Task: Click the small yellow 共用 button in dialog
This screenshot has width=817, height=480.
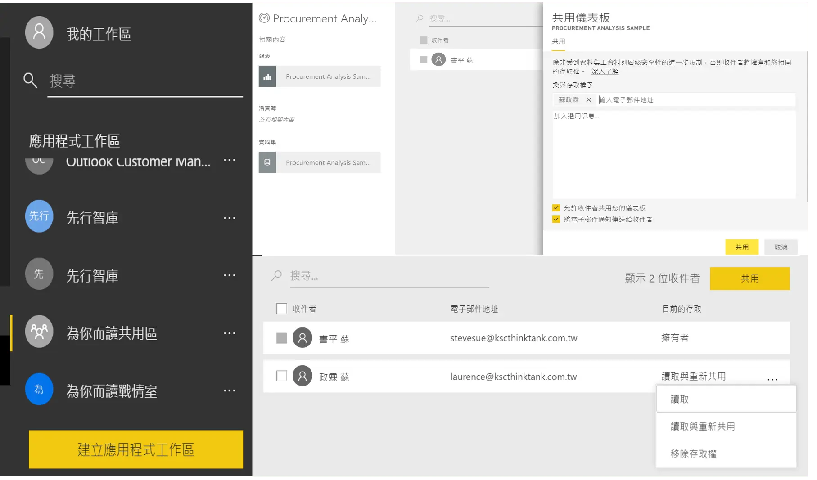Action: 743,248
